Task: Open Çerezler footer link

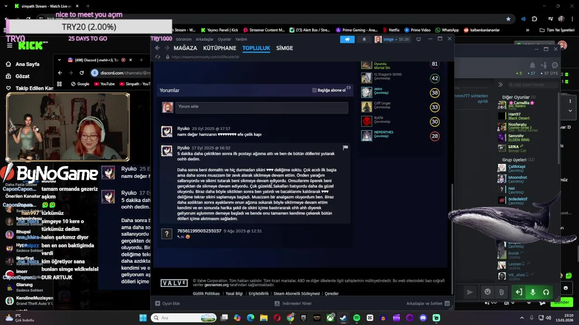Action: click(332, 293)
